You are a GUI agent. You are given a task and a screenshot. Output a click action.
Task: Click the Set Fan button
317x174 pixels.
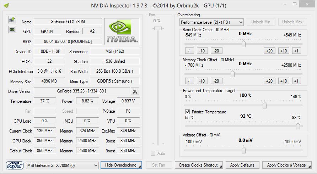point(159,165)
